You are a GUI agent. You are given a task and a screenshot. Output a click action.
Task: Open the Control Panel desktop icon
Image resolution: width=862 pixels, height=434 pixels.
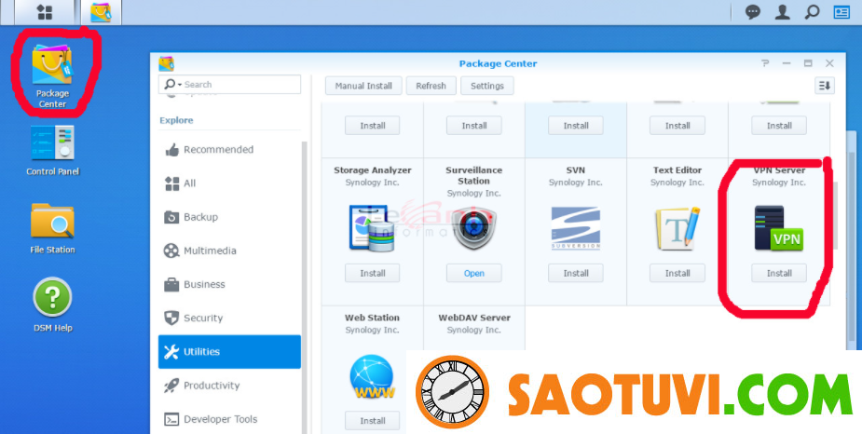tap(52, 143)
